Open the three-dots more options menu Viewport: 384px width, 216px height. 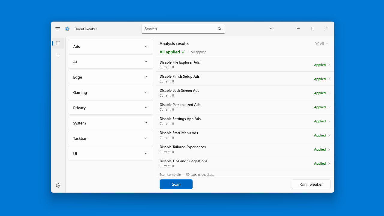pos(272,29)
